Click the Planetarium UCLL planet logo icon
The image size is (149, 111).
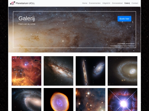12,3
